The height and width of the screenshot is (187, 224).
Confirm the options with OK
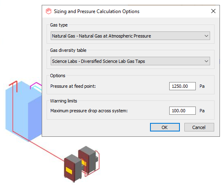(x=165, y=127)
